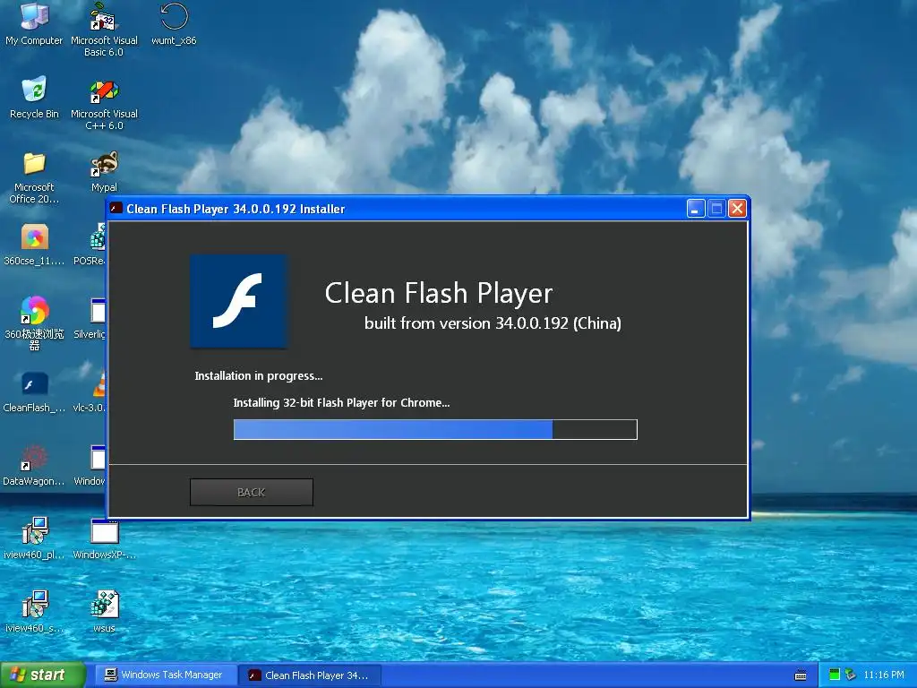
Task: Click the BACK button in installer
Action: pyautogui.click(x=252, y=492)
